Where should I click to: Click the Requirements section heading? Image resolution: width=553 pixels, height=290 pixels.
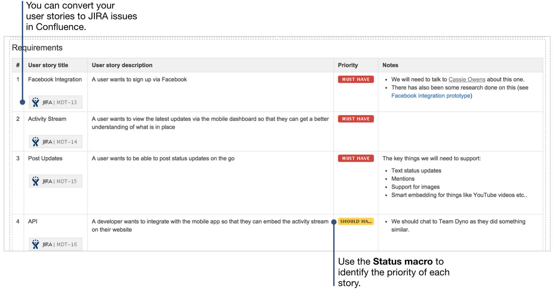[x=37, y=48]
